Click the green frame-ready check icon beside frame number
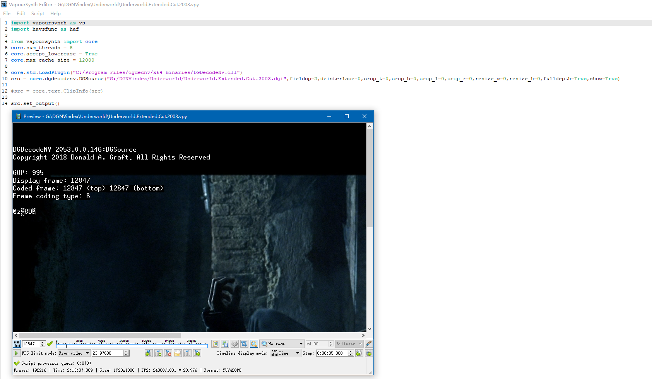The image size is (652, 379). (x=50, y=344)
